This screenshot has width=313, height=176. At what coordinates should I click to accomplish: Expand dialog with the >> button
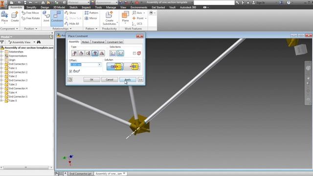click(140, 80)
